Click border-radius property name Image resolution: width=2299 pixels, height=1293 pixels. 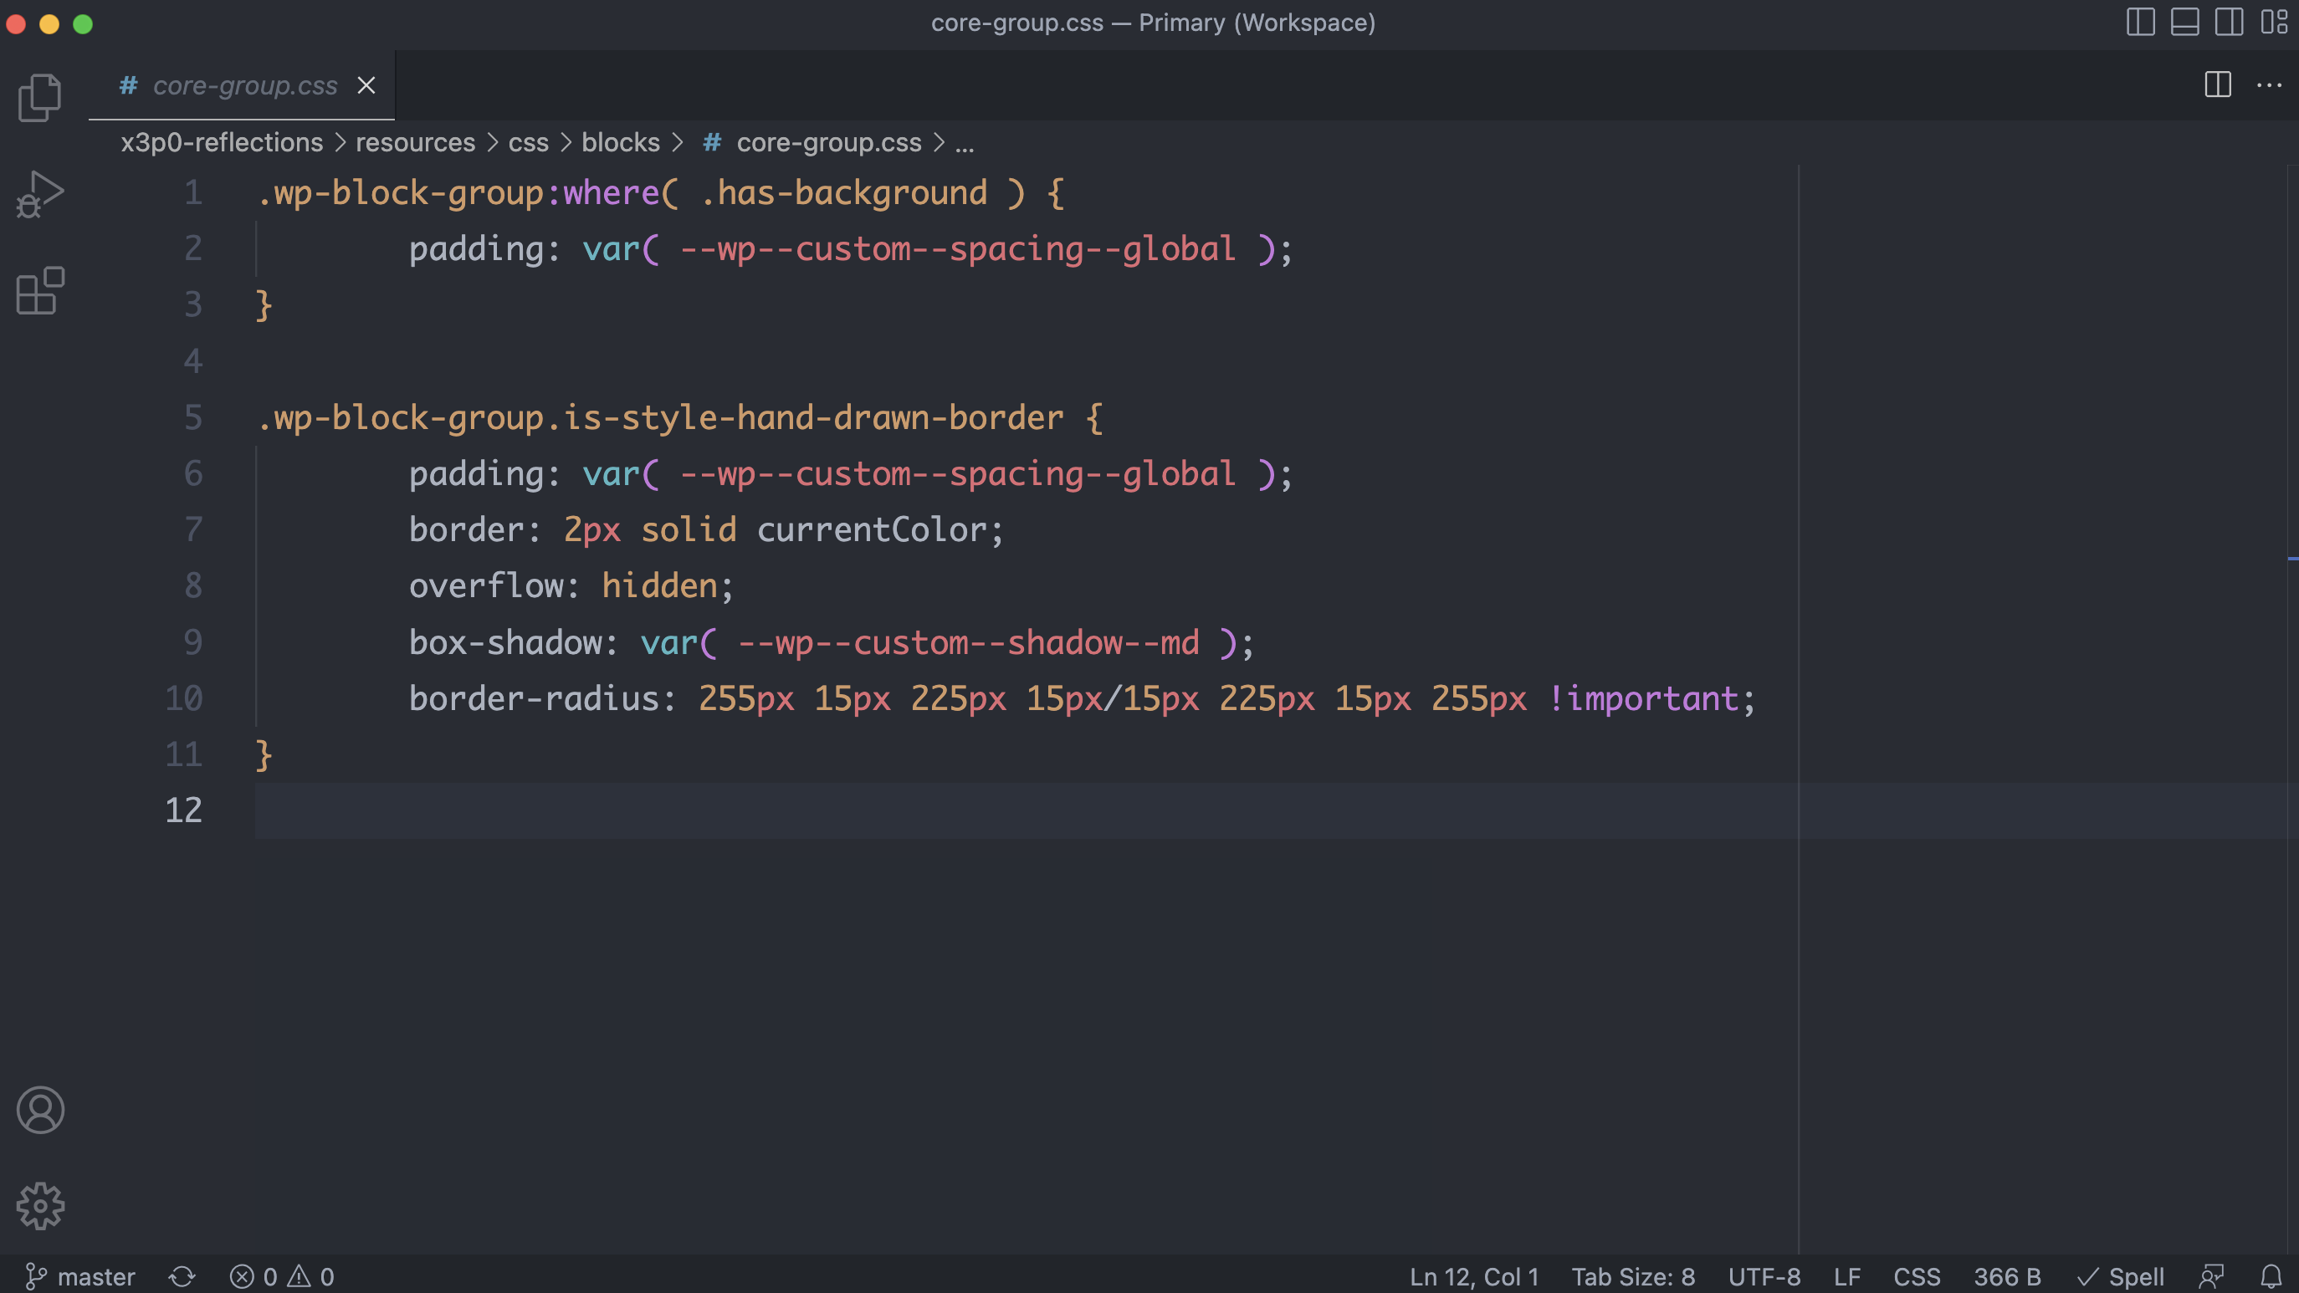534,698
